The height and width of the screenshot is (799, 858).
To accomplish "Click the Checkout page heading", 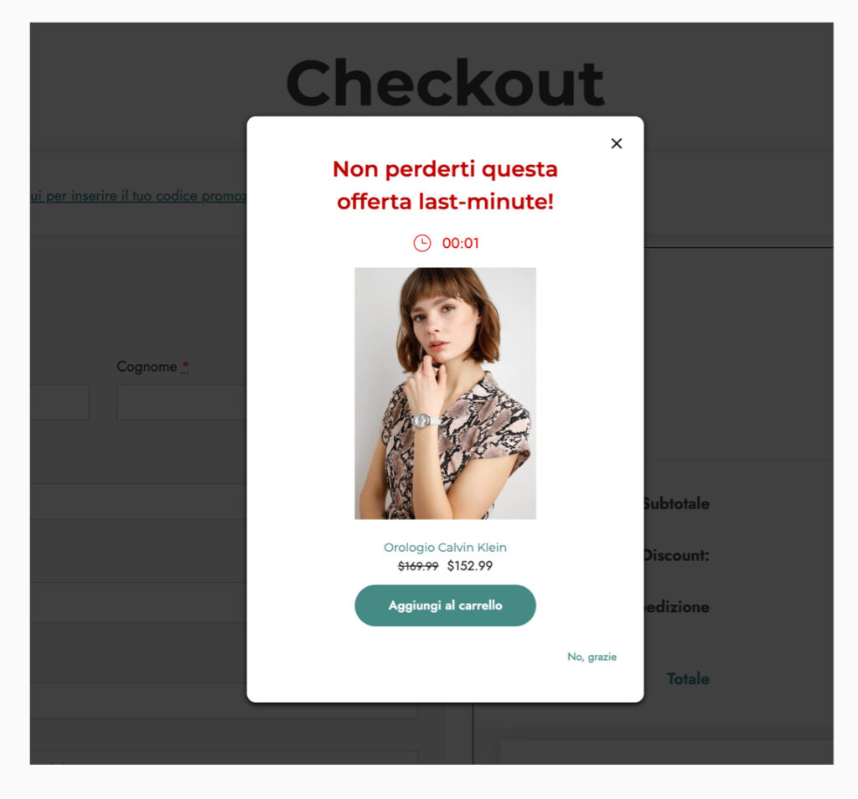I will 445,83.
